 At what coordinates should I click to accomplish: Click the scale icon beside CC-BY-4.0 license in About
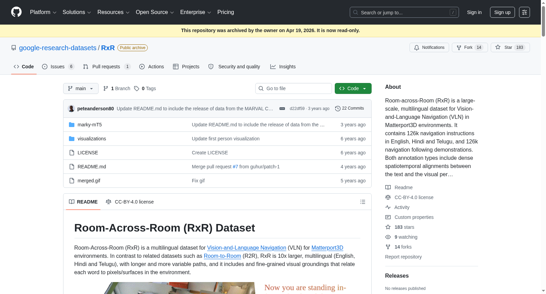388,197
